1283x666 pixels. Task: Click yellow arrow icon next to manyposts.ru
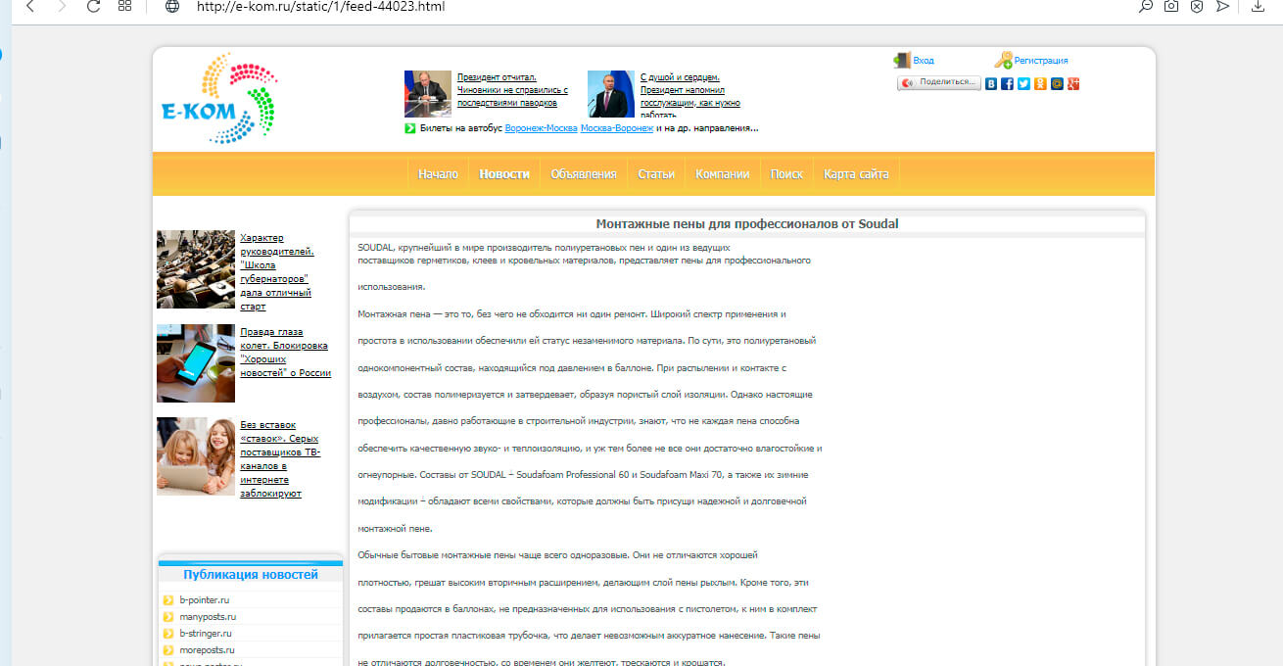click(168, 616)
